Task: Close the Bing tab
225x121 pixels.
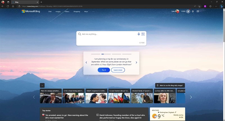Action: click(x=37, y=2)
